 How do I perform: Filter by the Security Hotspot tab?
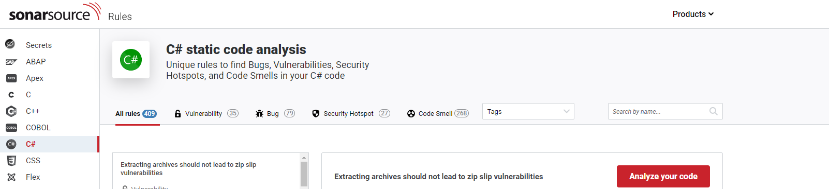coord(351,113)
